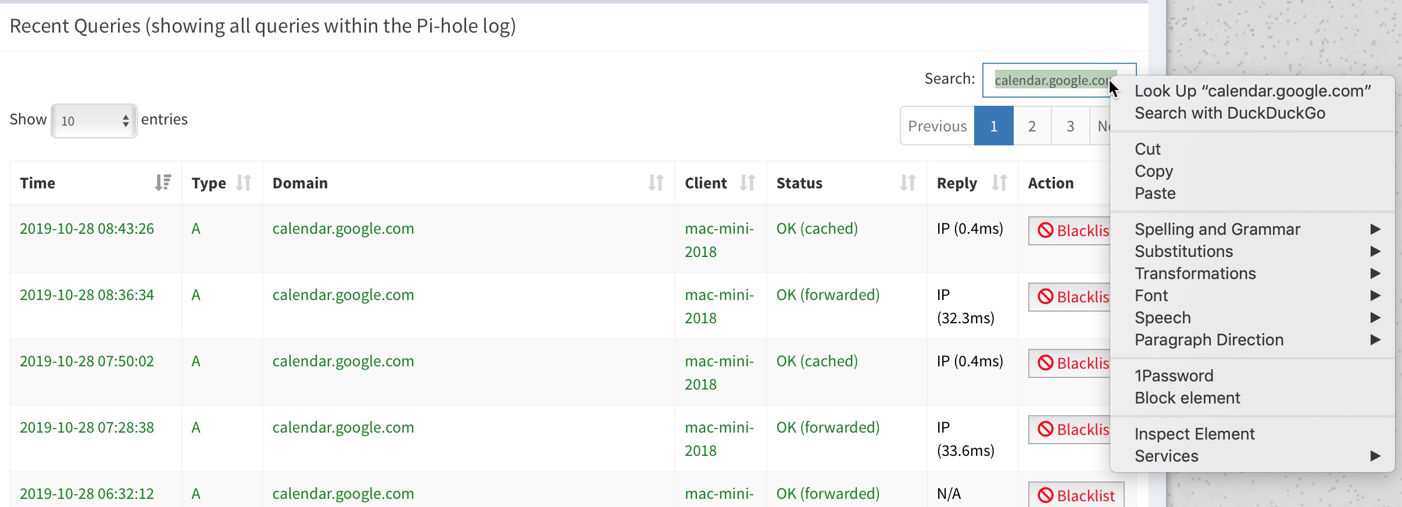Viewport: 1402px width, 507px height.
Task: Expand Font submenu
Action: pyautogui.click(x=1253, y=295)
